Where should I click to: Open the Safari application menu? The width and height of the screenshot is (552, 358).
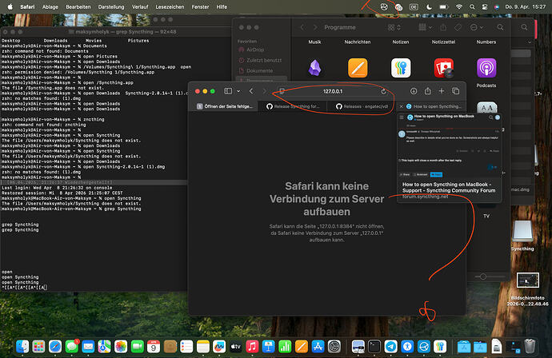point(27,6)
